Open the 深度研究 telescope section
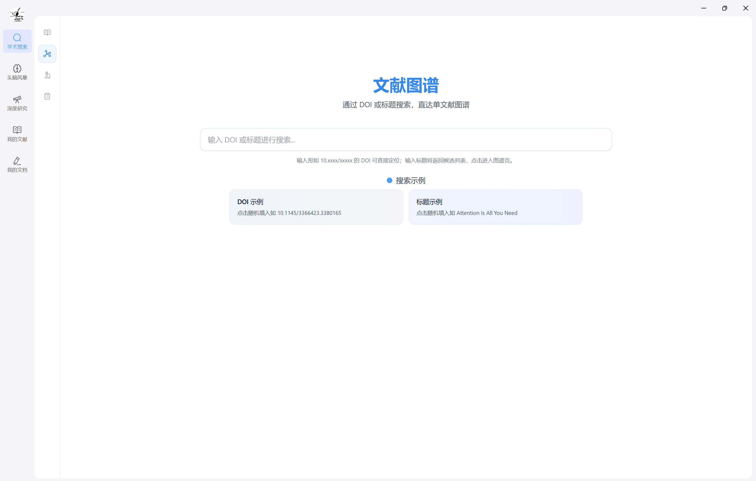This screenshot has height=481, width=756. click(17, 103)
